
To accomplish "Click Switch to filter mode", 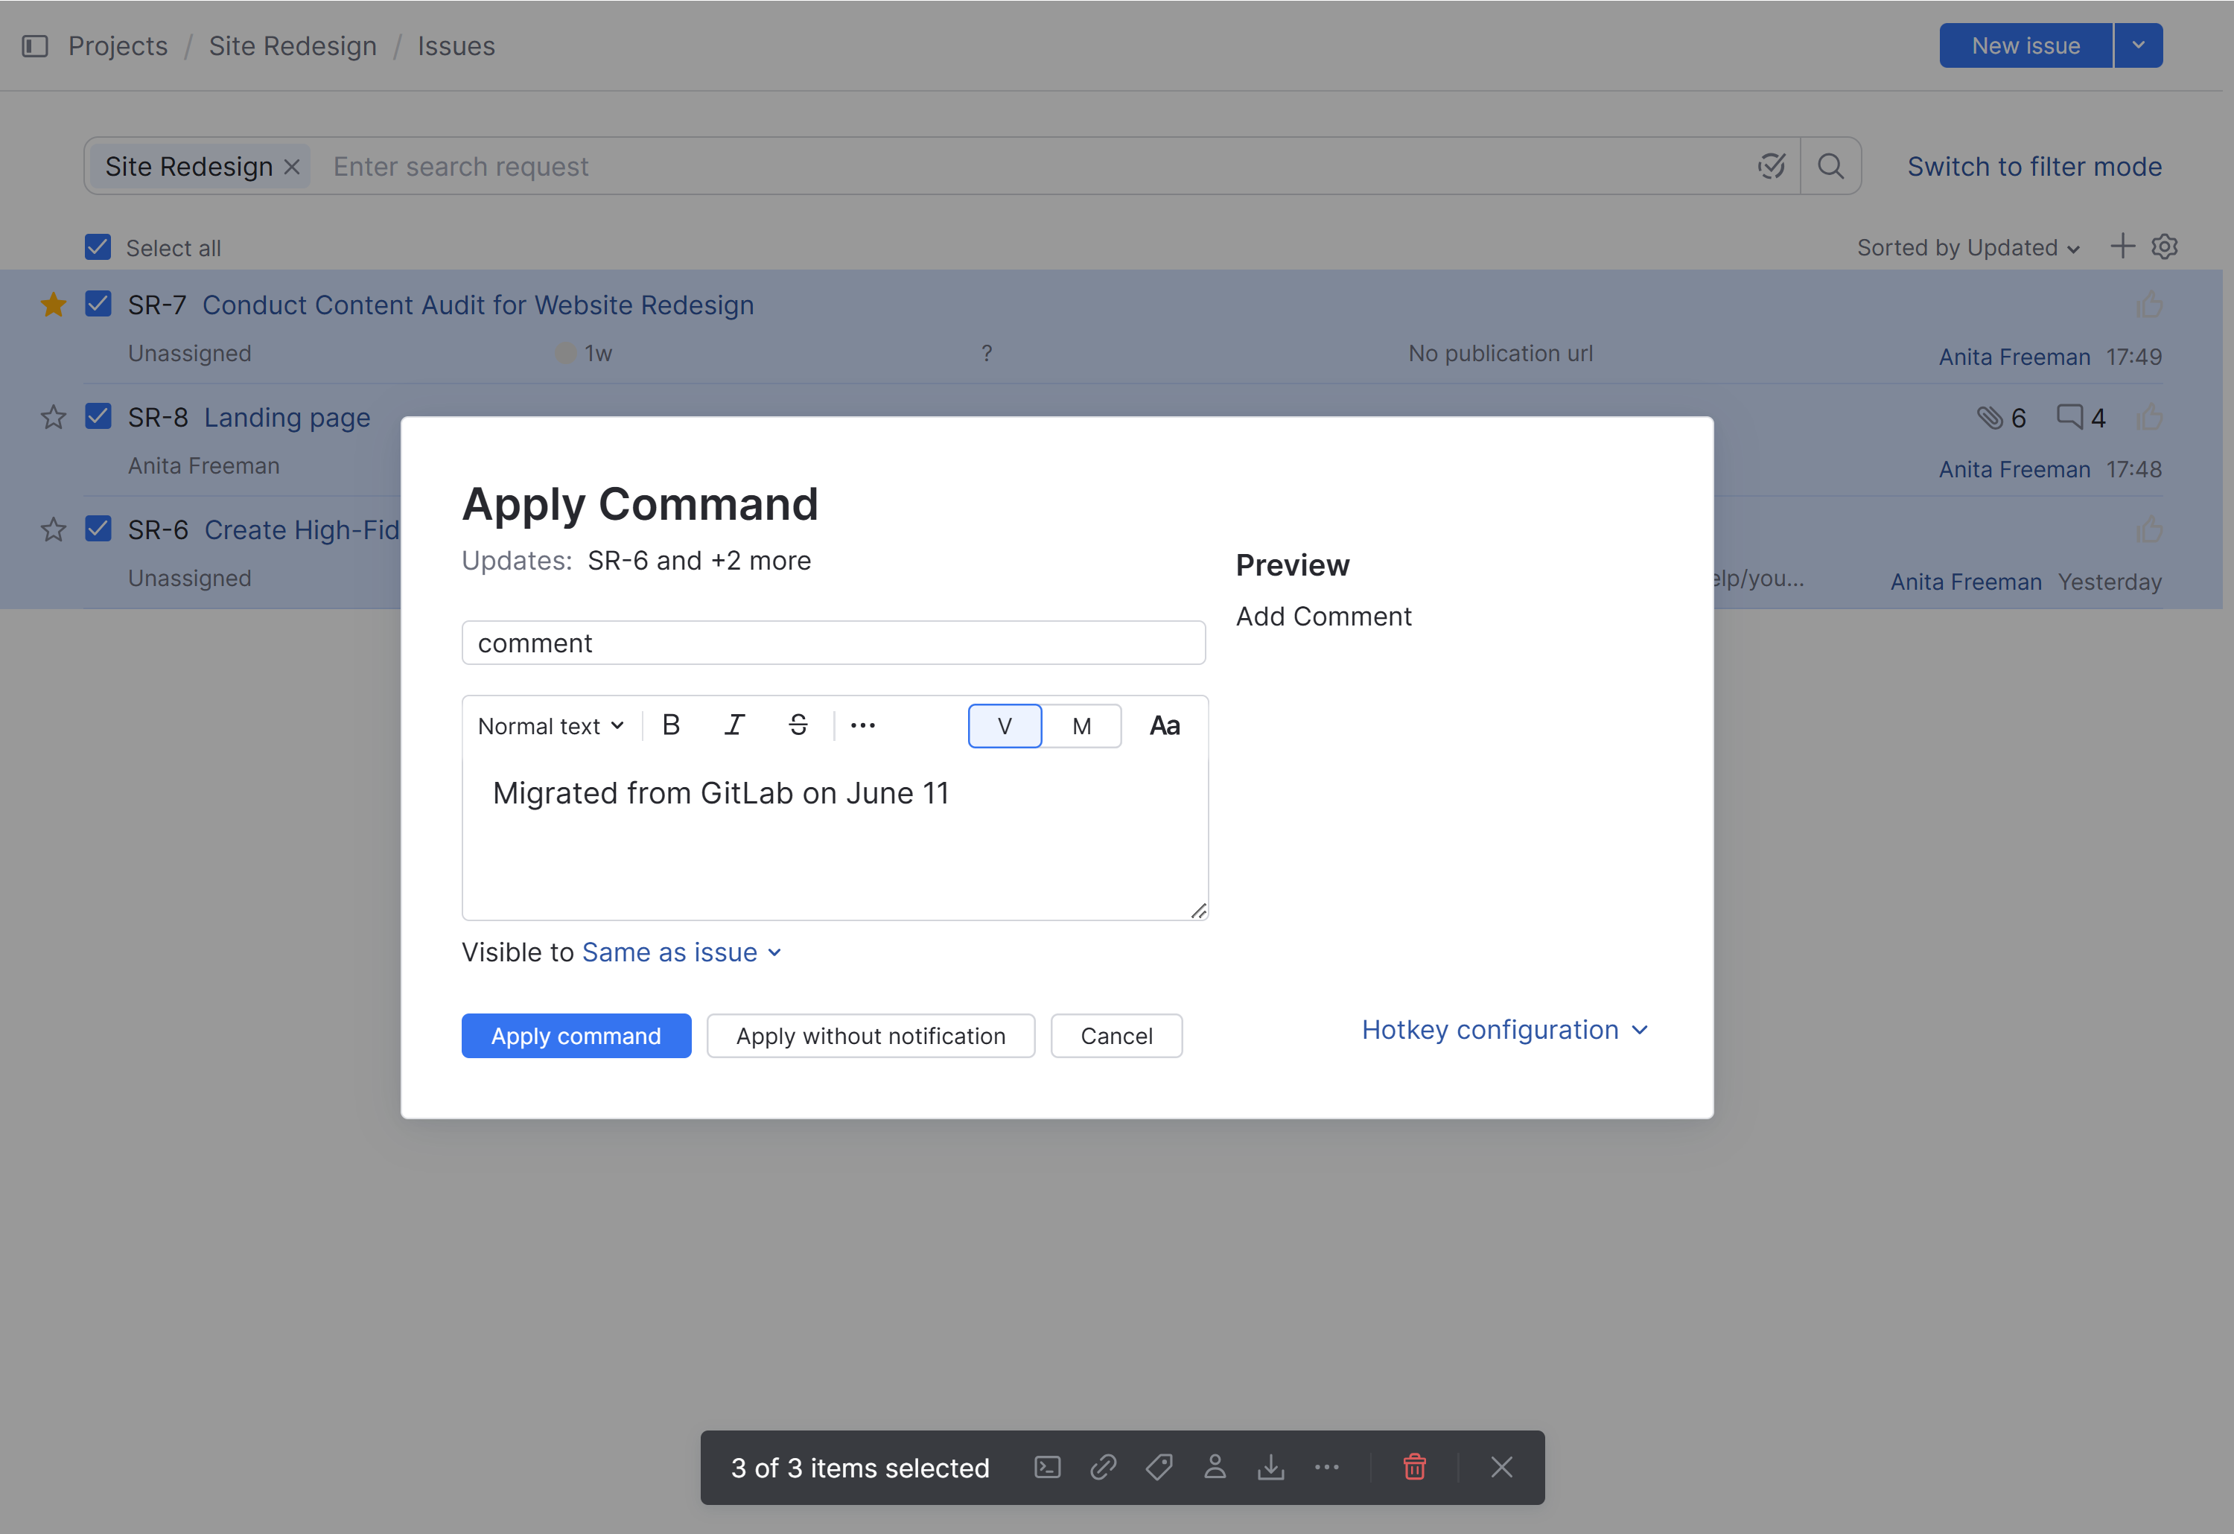I will [x=2033, y=165].
